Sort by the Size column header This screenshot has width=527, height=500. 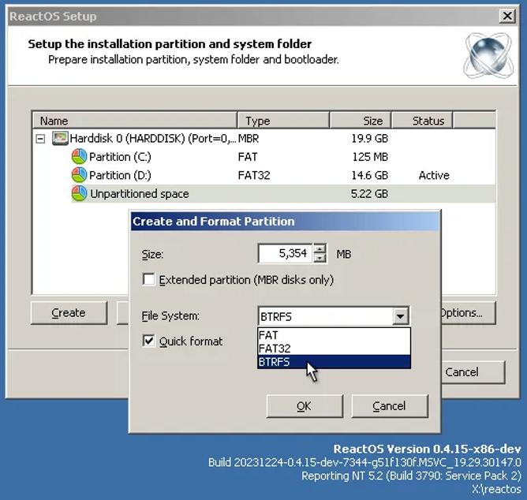point(361,121)
